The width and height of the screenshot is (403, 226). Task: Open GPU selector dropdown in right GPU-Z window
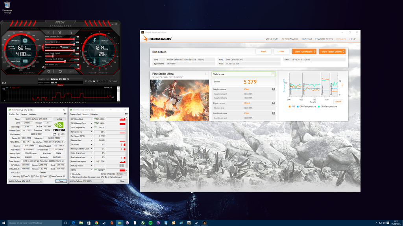(x=86, y=181)
